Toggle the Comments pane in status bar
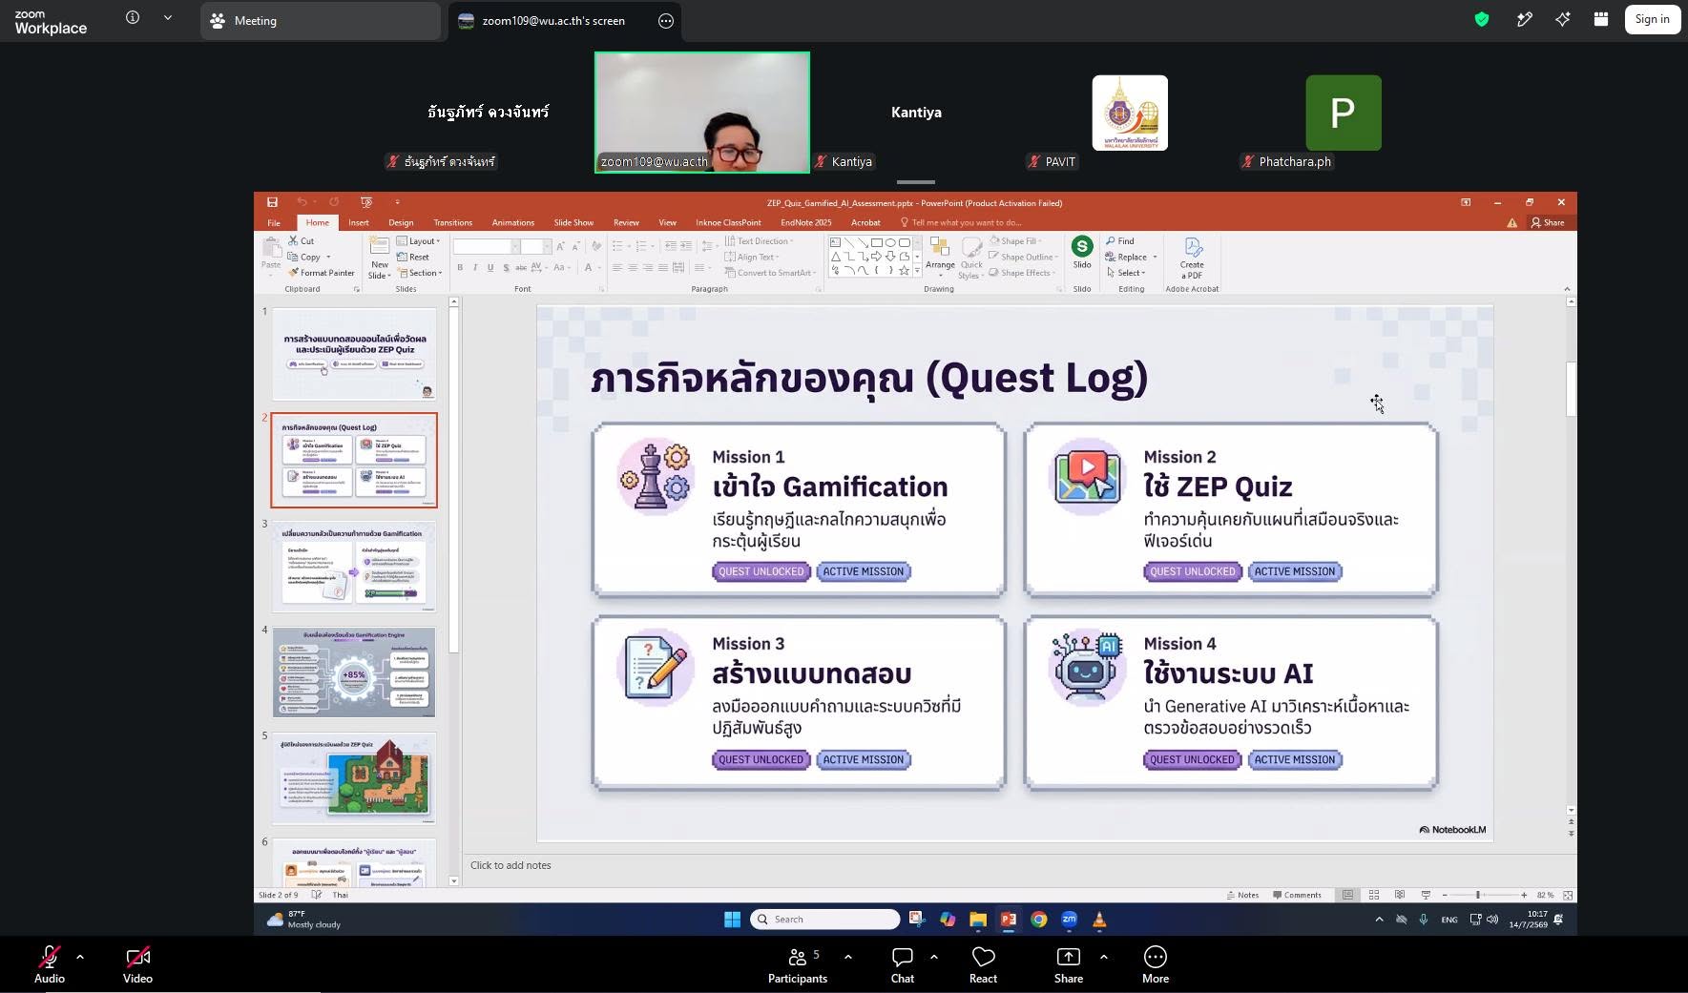1688x993 pixels. click(x=1297, y=895)
